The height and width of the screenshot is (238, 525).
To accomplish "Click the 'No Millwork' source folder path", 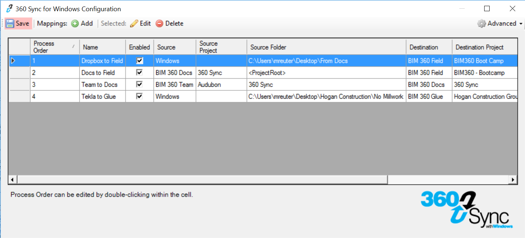I will [326, 96].
